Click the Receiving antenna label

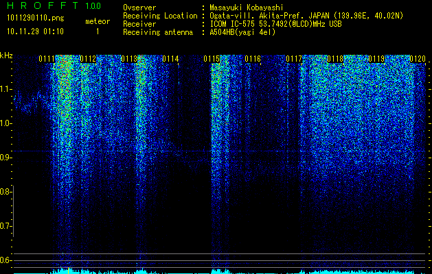158,32
